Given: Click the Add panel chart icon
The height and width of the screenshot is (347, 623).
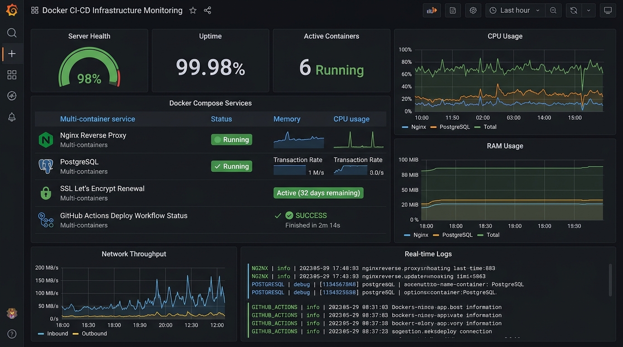Looking at the screenshot, I should [432, 10].
